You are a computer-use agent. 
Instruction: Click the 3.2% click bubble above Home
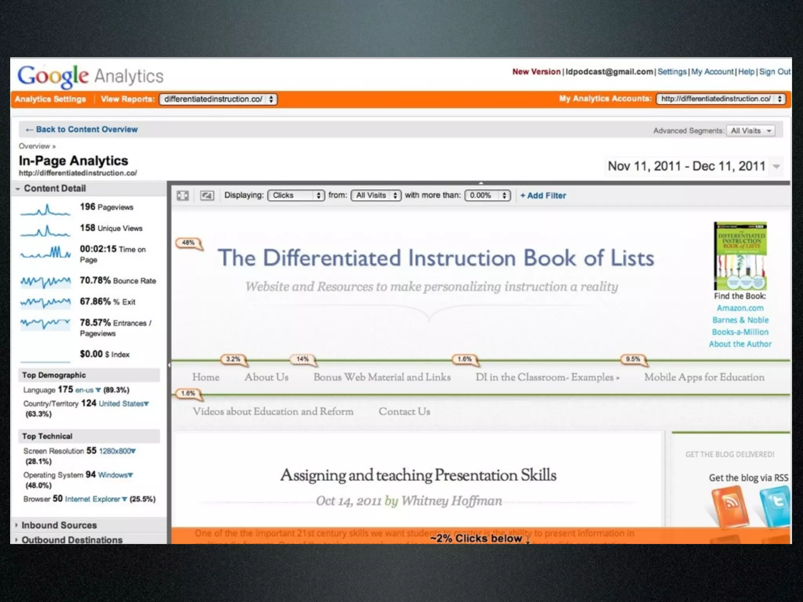pos(233,359)
